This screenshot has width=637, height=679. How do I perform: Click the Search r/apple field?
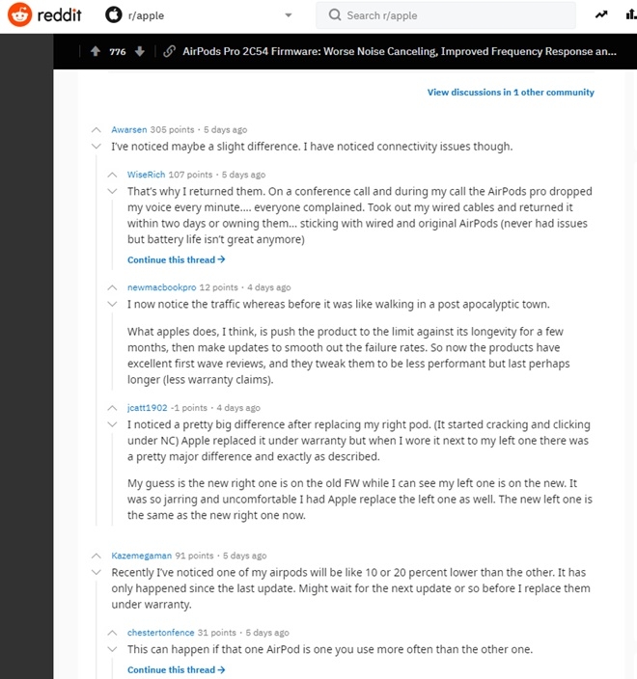pos(446,15)
